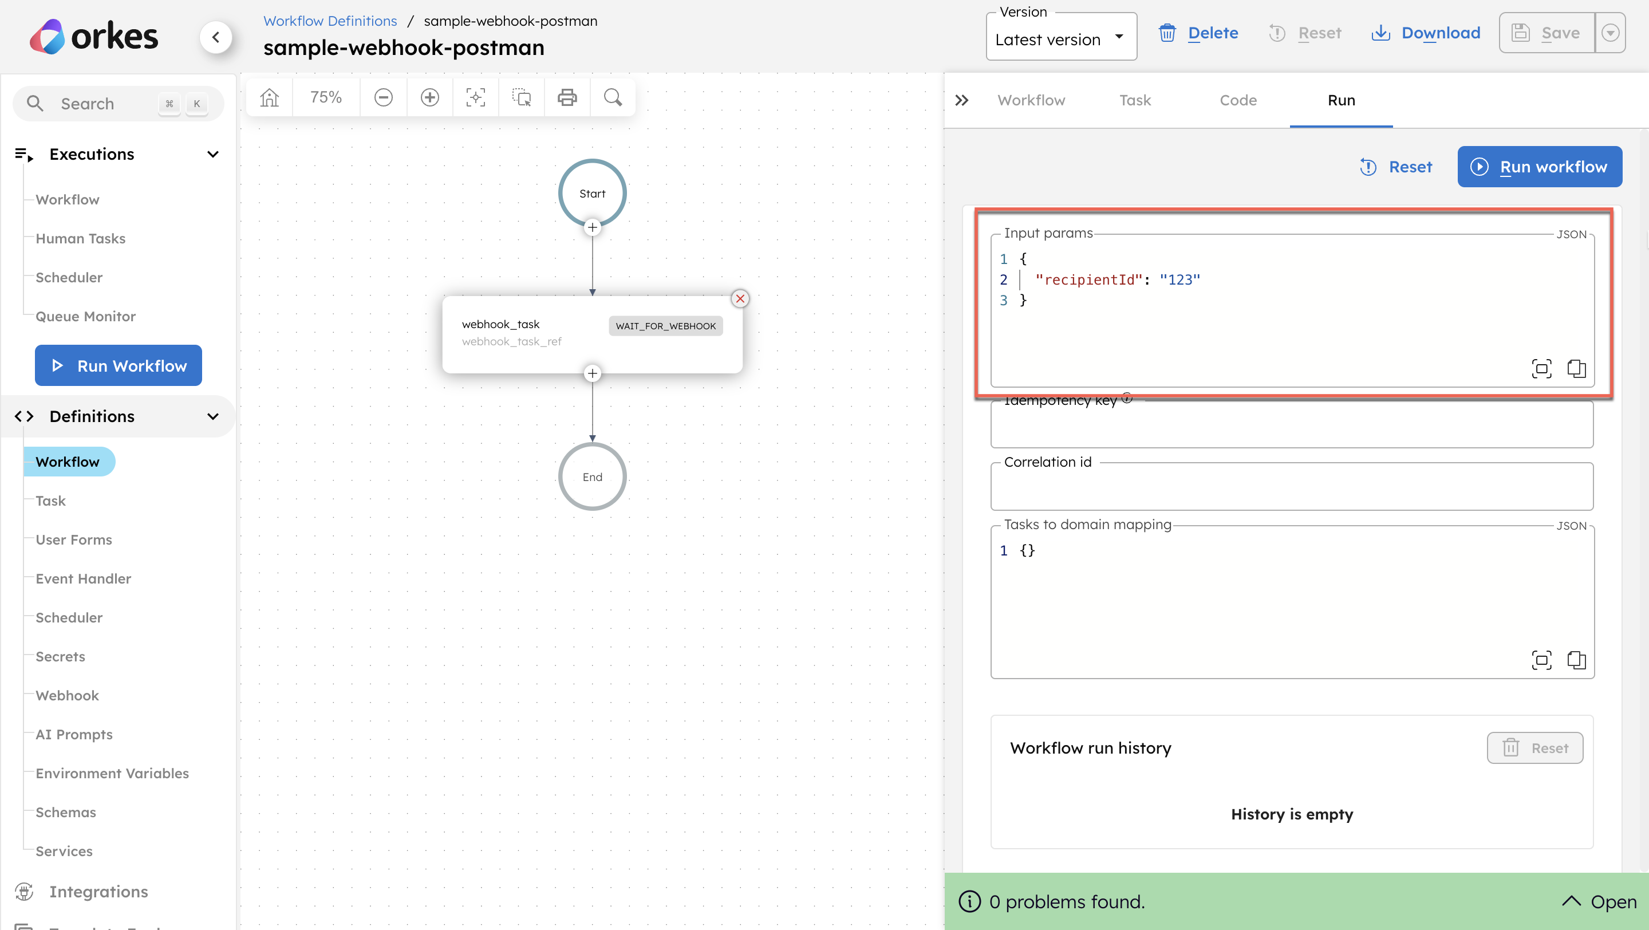
Task: Switch to the Task tab
Action: pyautogui.click(x=1134, y=100)
